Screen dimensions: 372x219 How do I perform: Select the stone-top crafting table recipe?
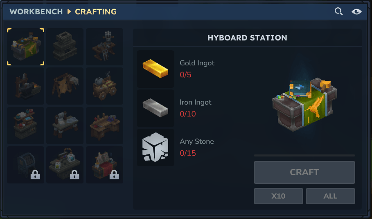click(x=65, y=125)
